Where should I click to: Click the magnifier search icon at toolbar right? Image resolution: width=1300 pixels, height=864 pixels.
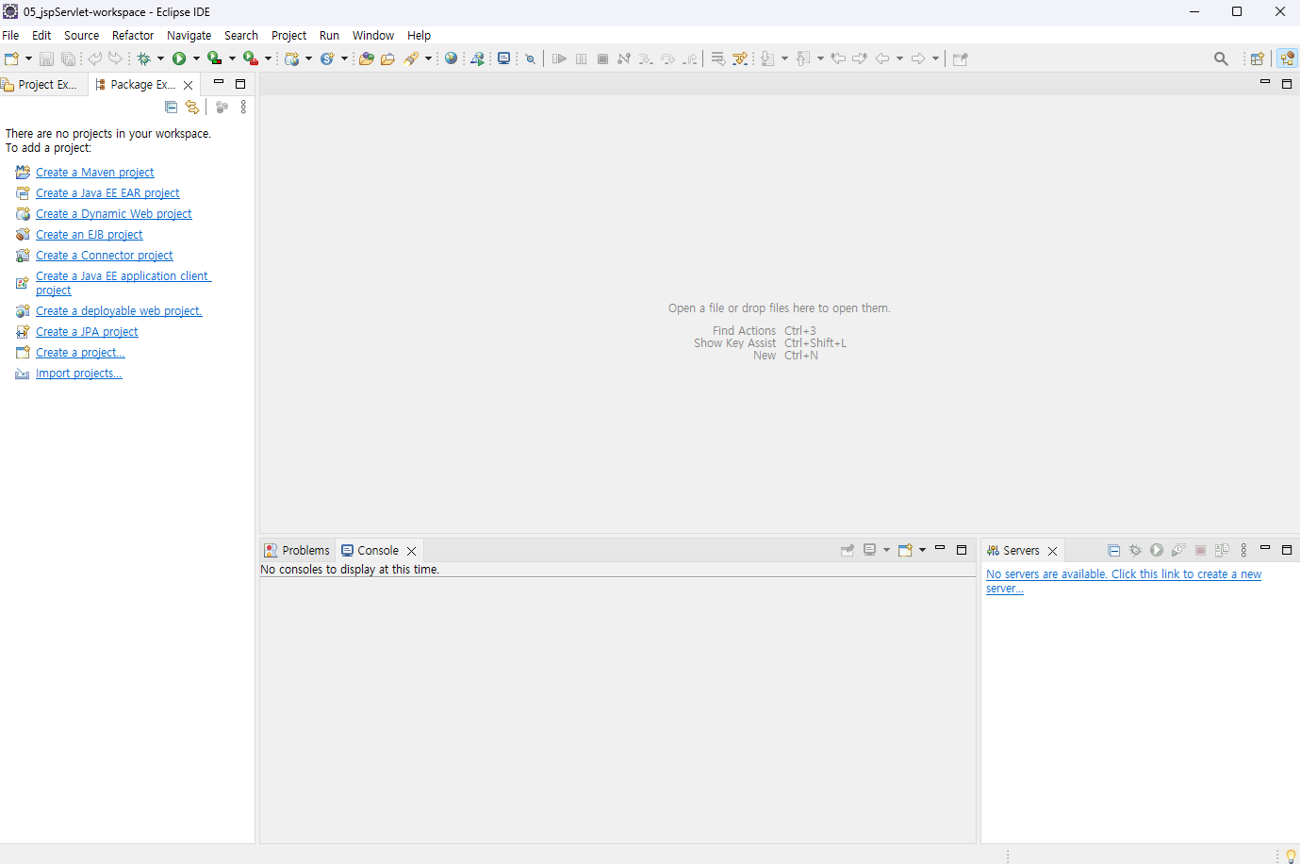tap(1221, 58)
